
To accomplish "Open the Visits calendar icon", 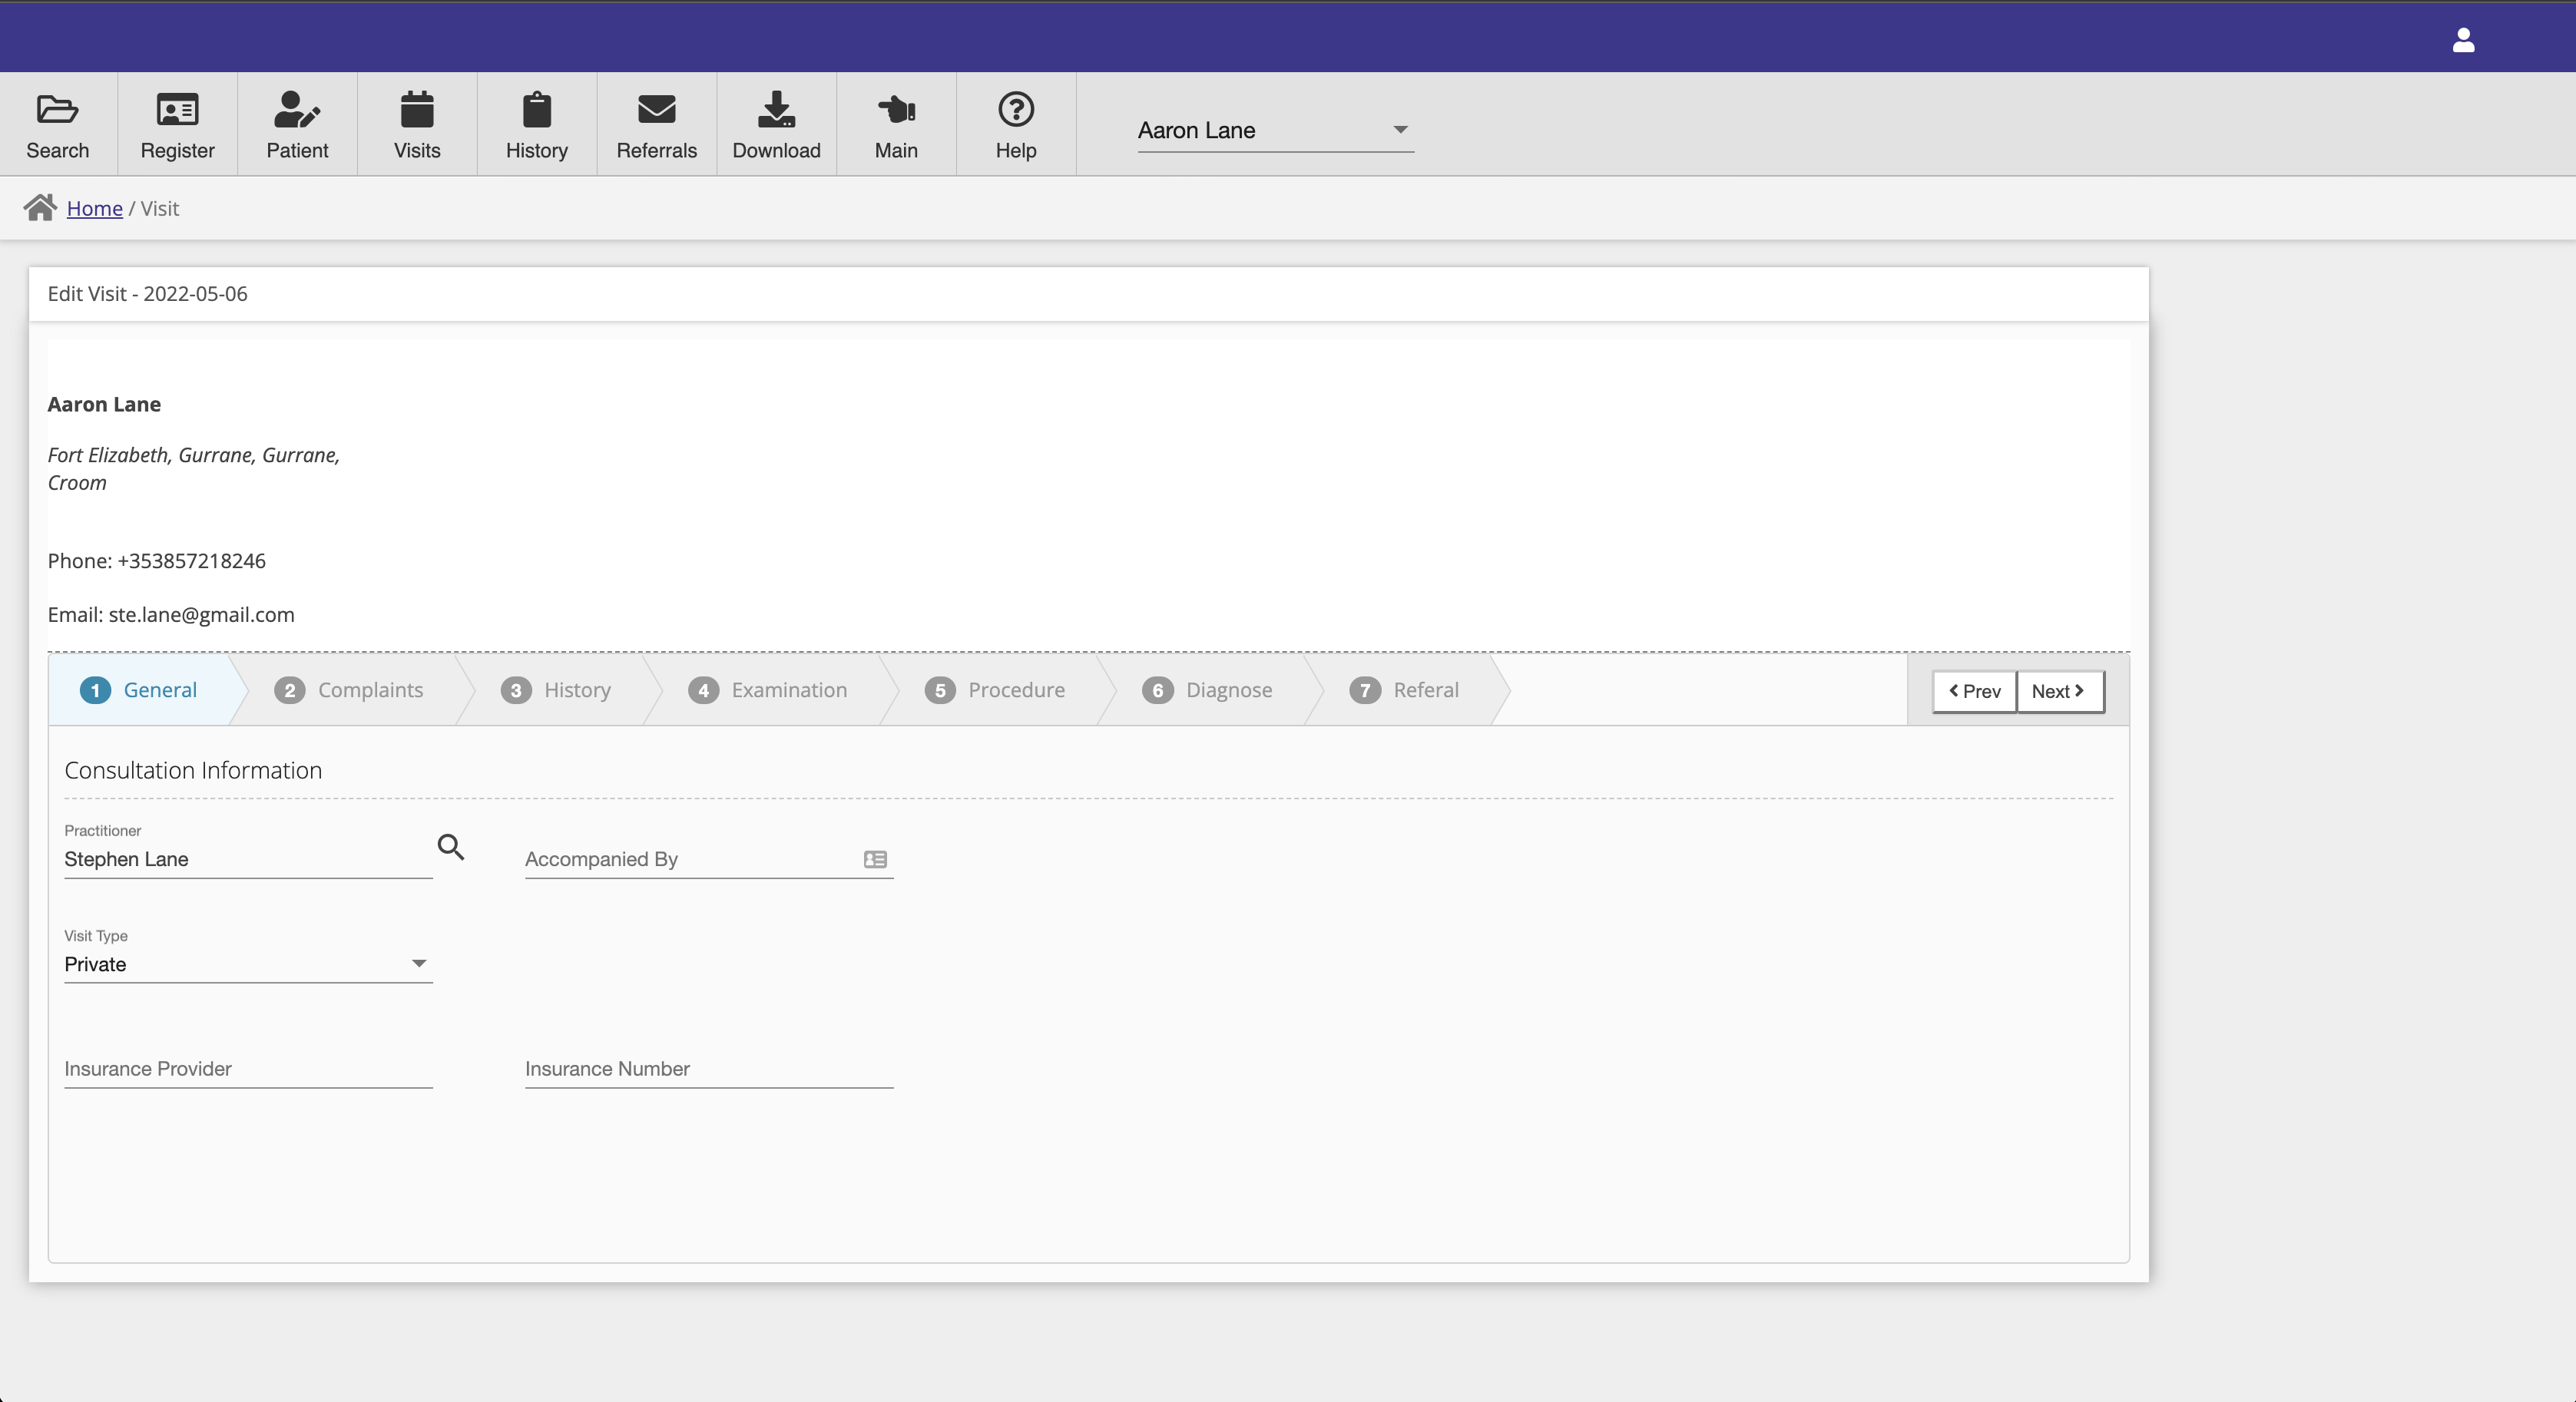I will pos(417,110).
